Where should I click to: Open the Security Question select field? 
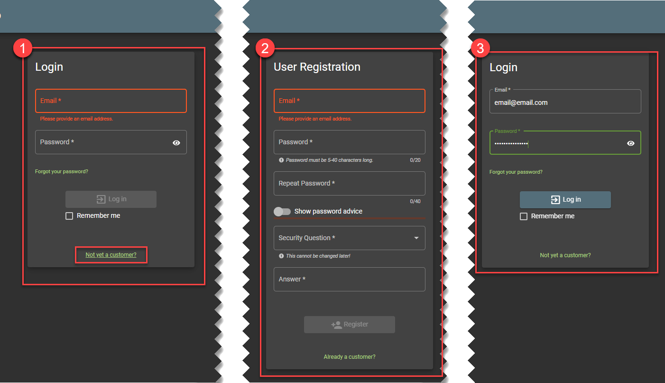[342, 238]
